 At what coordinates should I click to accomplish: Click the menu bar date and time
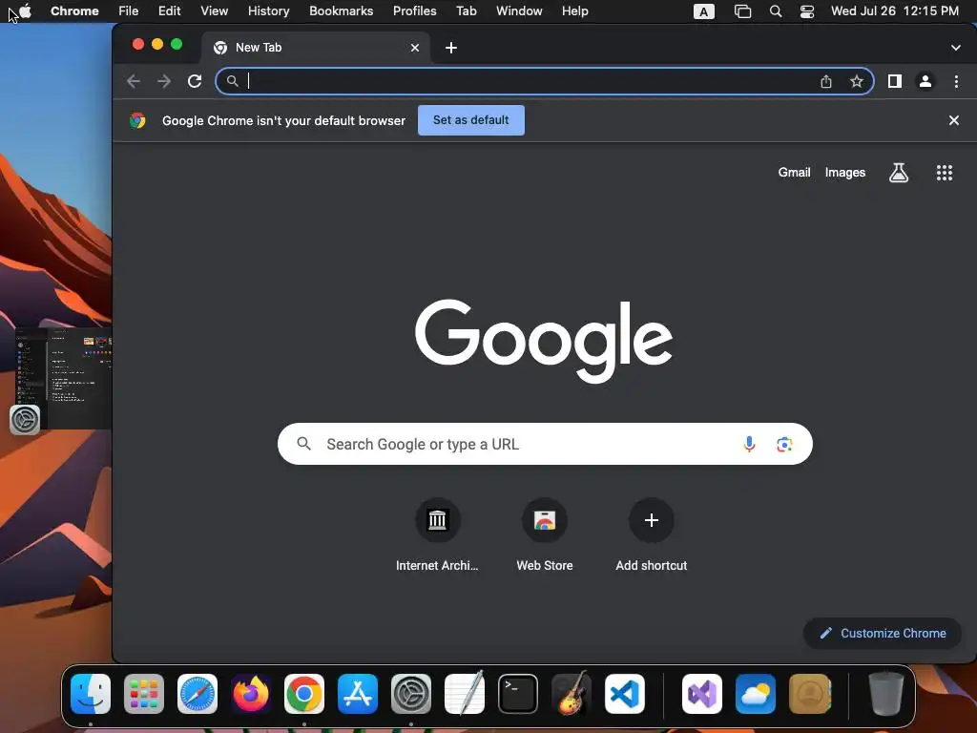[x=895, y=11]
